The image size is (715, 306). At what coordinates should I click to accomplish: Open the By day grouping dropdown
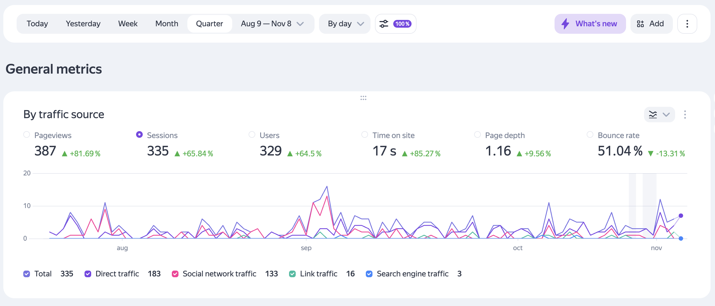[x=345, y=24]
